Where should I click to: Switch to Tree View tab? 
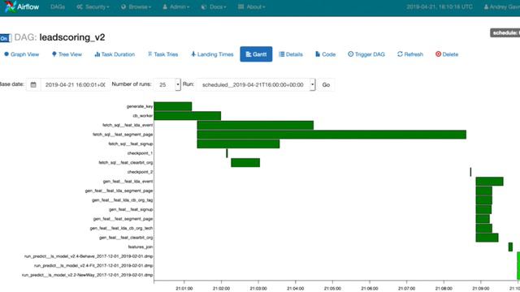pos(67,54)
